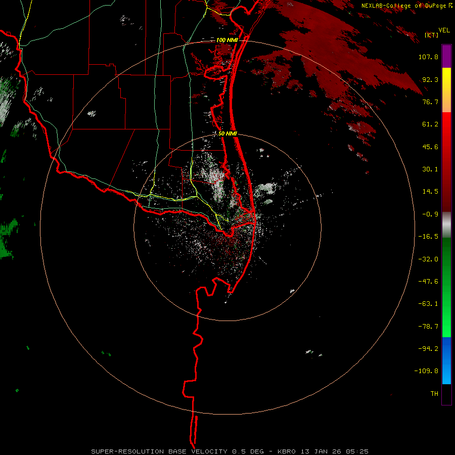Select the 30.1 velocity scale value
Image resolution: width=455 pixels, height=455 pixels.
(x=430, y=169)
